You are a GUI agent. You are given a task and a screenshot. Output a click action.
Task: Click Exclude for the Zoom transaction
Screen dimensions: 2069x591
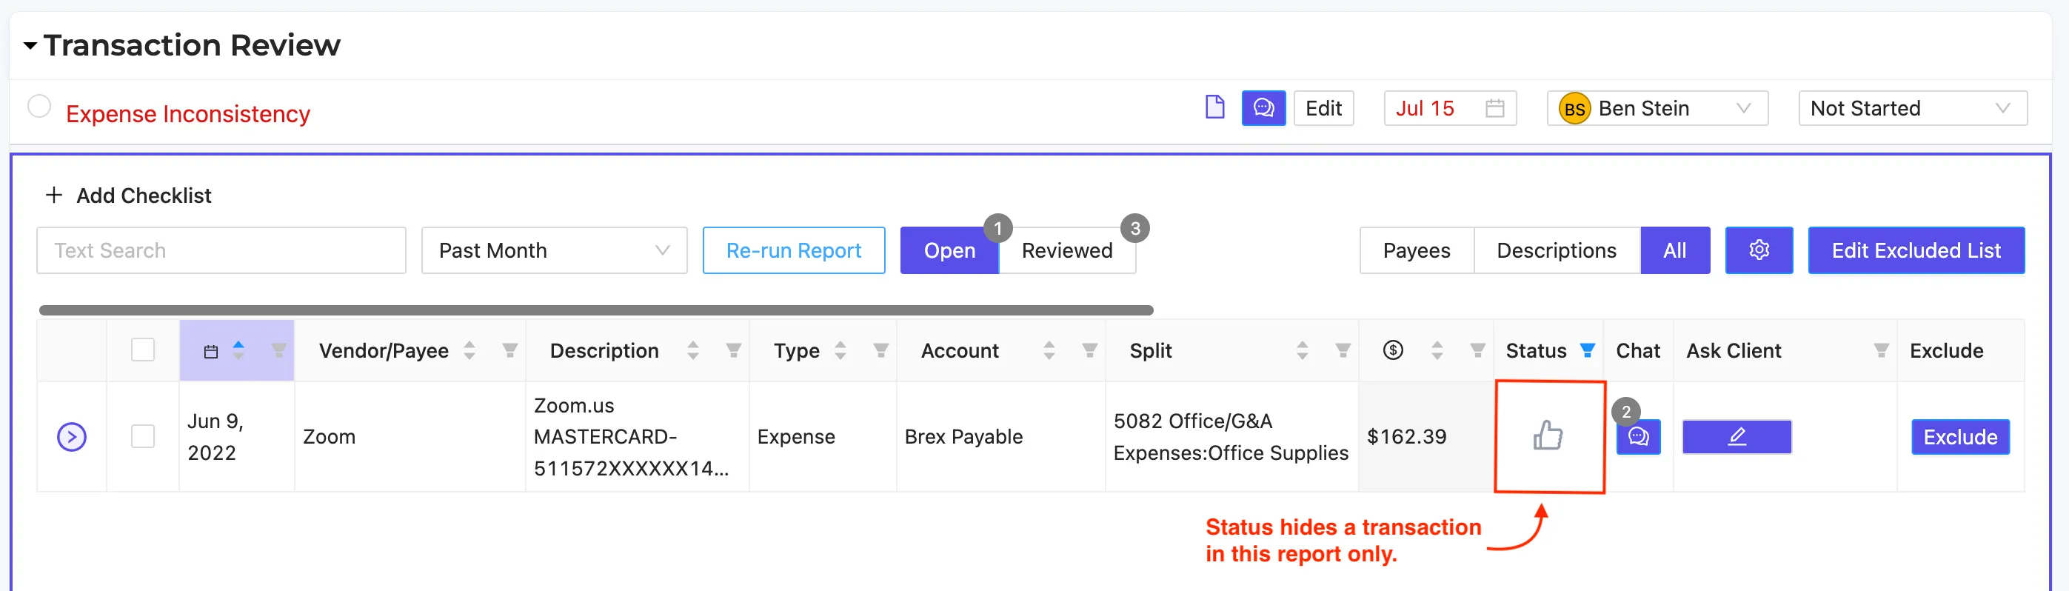click(x=1961, y=437)
